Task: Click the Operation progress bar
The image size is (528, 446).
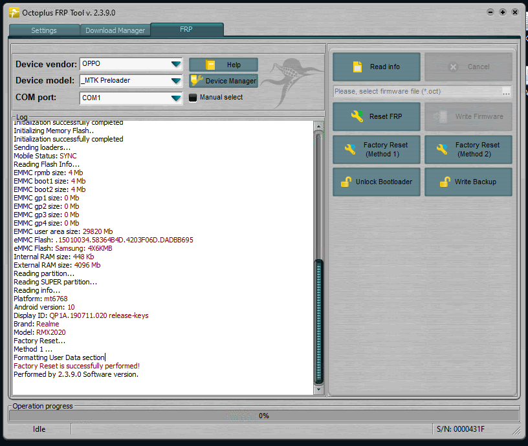Action: pos(264,416)
